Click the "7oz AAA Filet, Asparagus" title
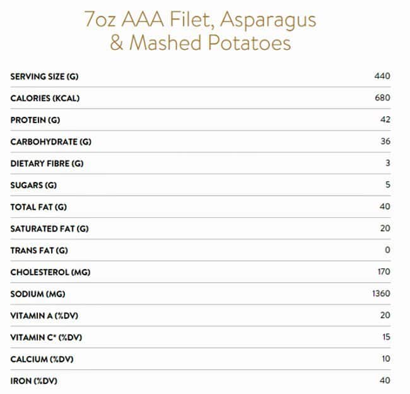The image size is (410, 394). pyautogui.click(x=200, y=20)
